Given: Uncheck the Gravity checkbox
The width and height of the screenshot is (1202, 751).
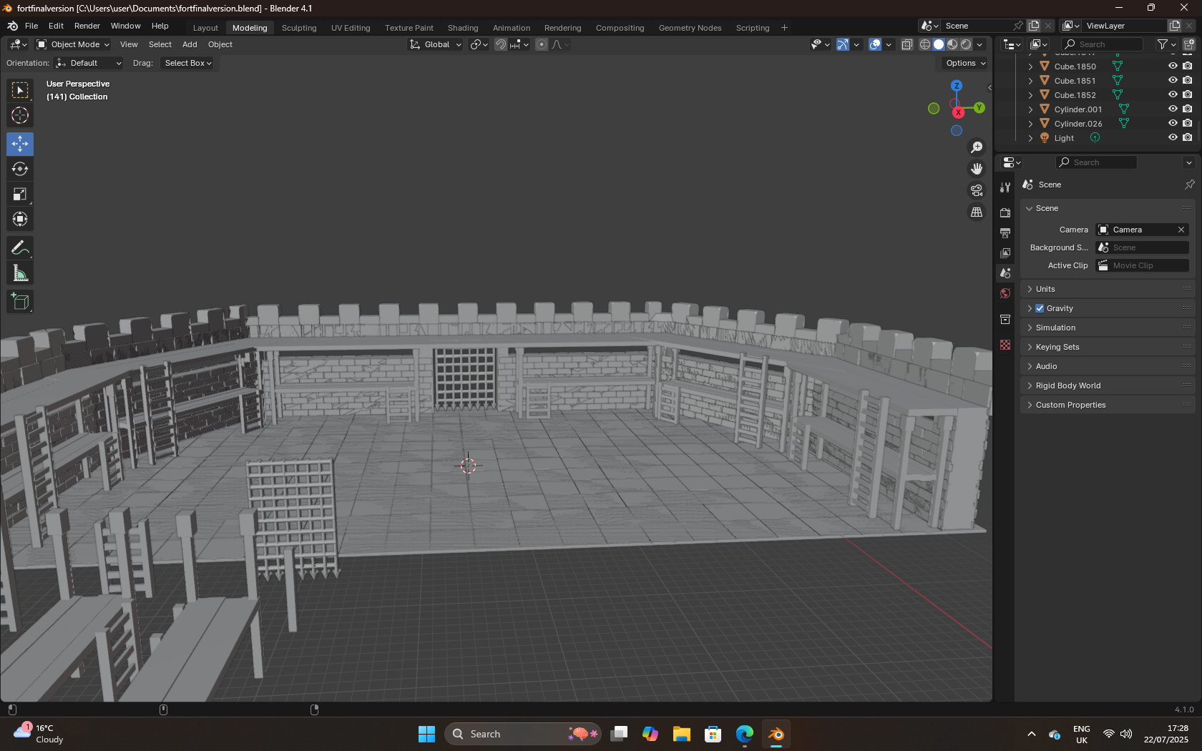Looking at the screenshot, I should point(1040,308).
